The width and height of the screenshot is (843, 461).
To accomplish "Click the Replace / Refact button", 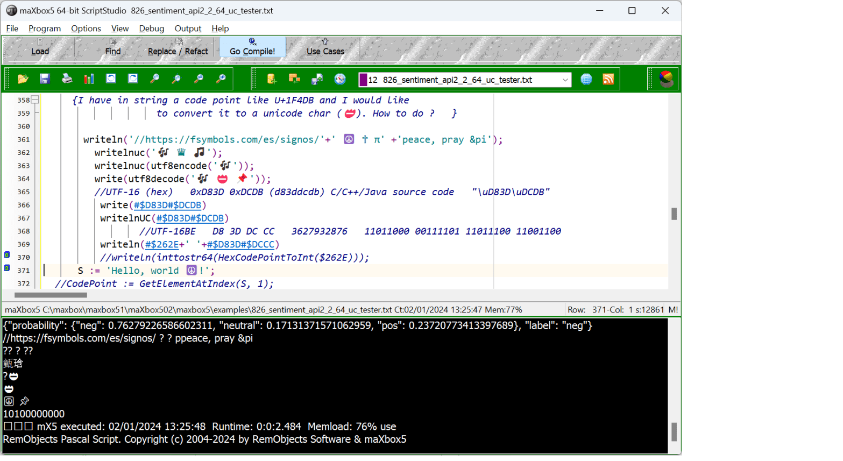I will tap(178, 47).
